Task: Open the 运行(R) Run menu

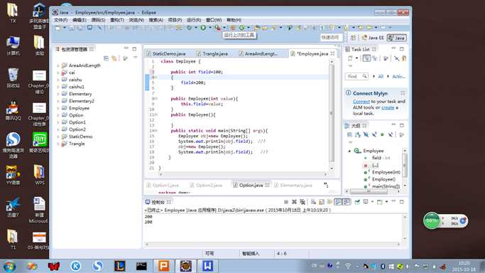Action: tap(194, 20)
